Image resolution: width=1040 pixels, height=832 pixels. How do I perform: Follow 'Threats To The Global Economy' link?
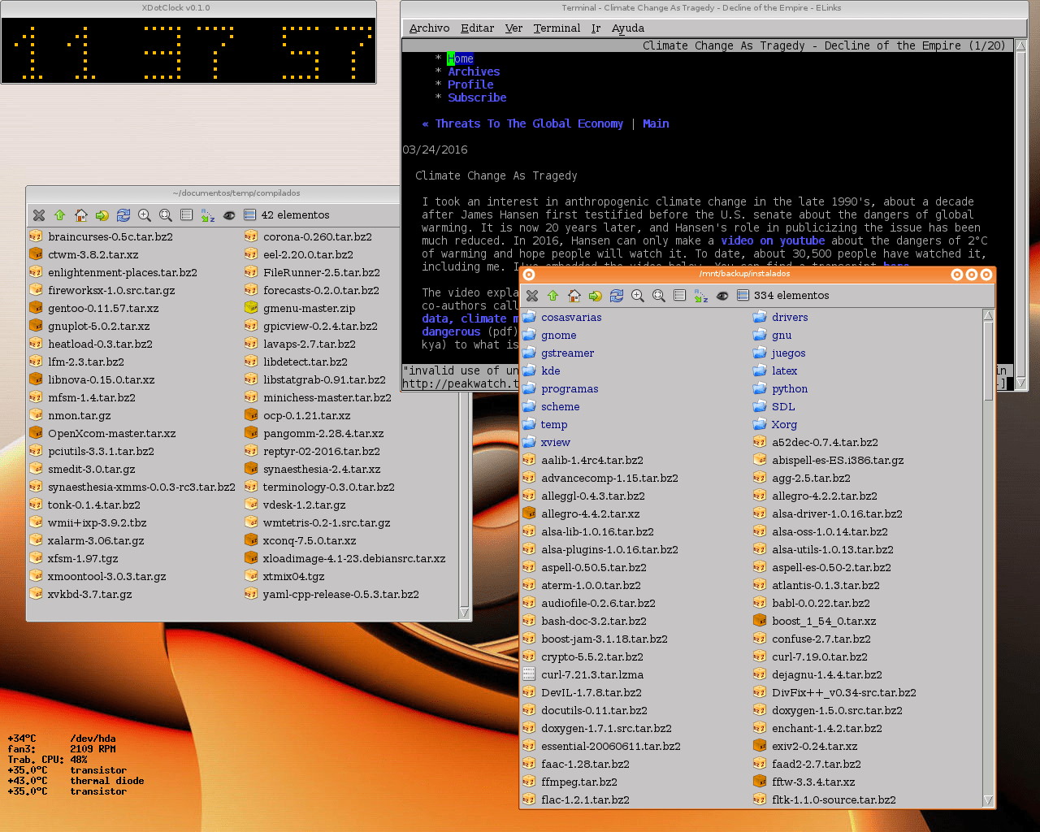click(529, 123)
